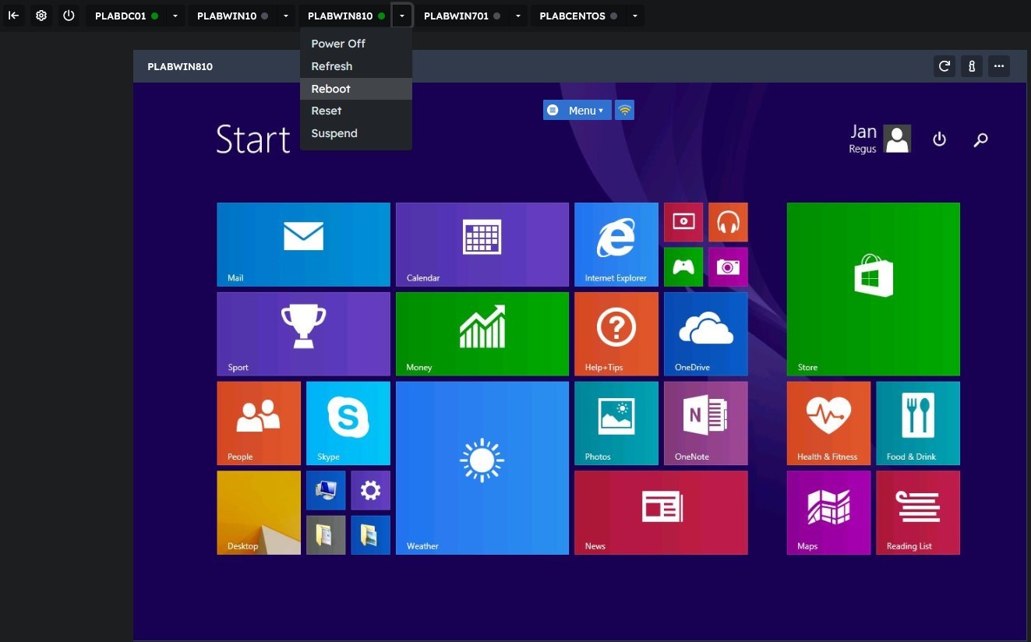Choose Power Off from the dropdown
1031x642 pixels.
pyautogui.click(x=356, y=44)
